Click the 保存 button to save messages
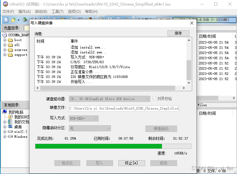 click(x=178, y=33)
